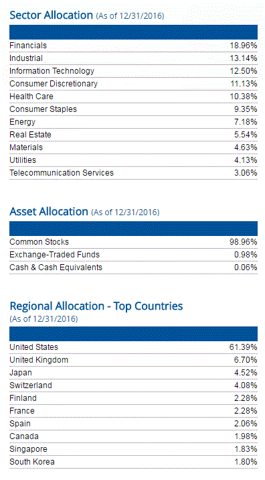This screenshot has width=265, height=480.
Task: Click the Asset Allocation heading
Action: tap(49, 212)
